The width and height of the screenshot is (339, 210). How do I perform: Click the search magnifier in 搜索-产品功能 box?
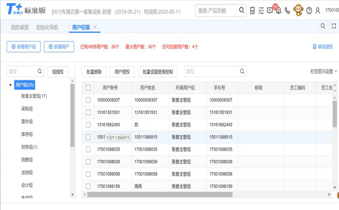tap(241, 10)
